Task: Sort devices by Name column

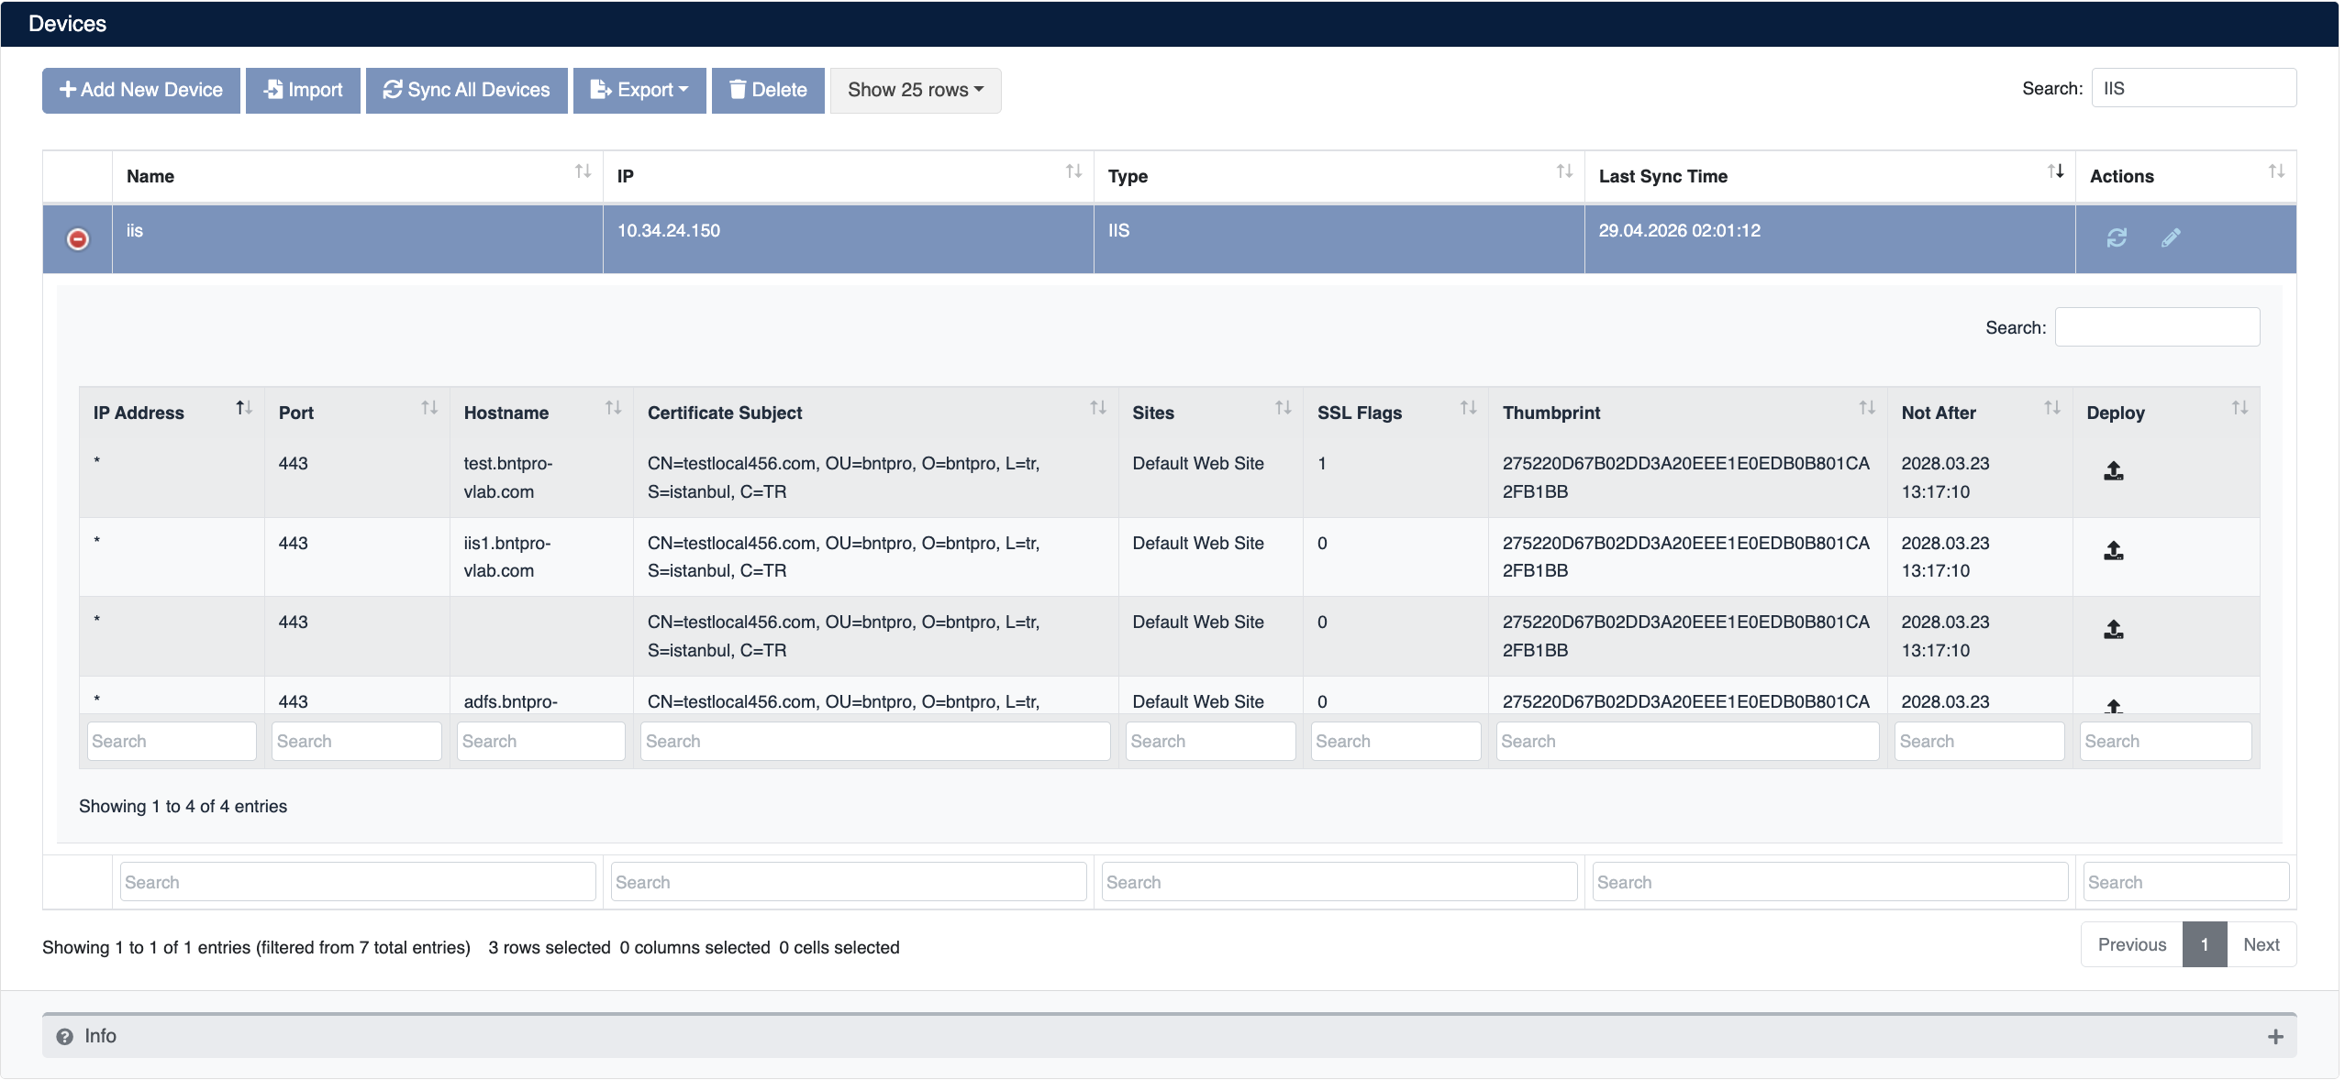Action: click(358, 176)
